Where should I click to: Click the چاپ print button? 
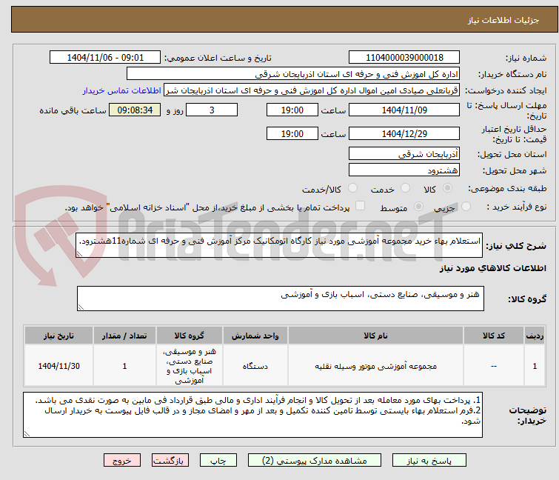click(218, 460)
